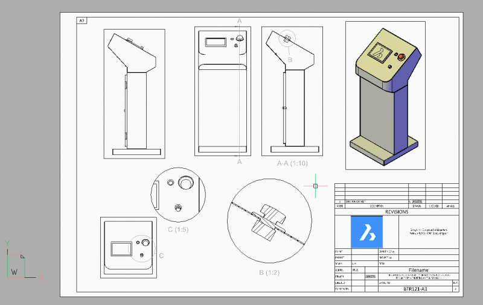Screen dimensions: 483x305
Task: Click the blue Bricsys logo in title block
Action: pos(367,232)
